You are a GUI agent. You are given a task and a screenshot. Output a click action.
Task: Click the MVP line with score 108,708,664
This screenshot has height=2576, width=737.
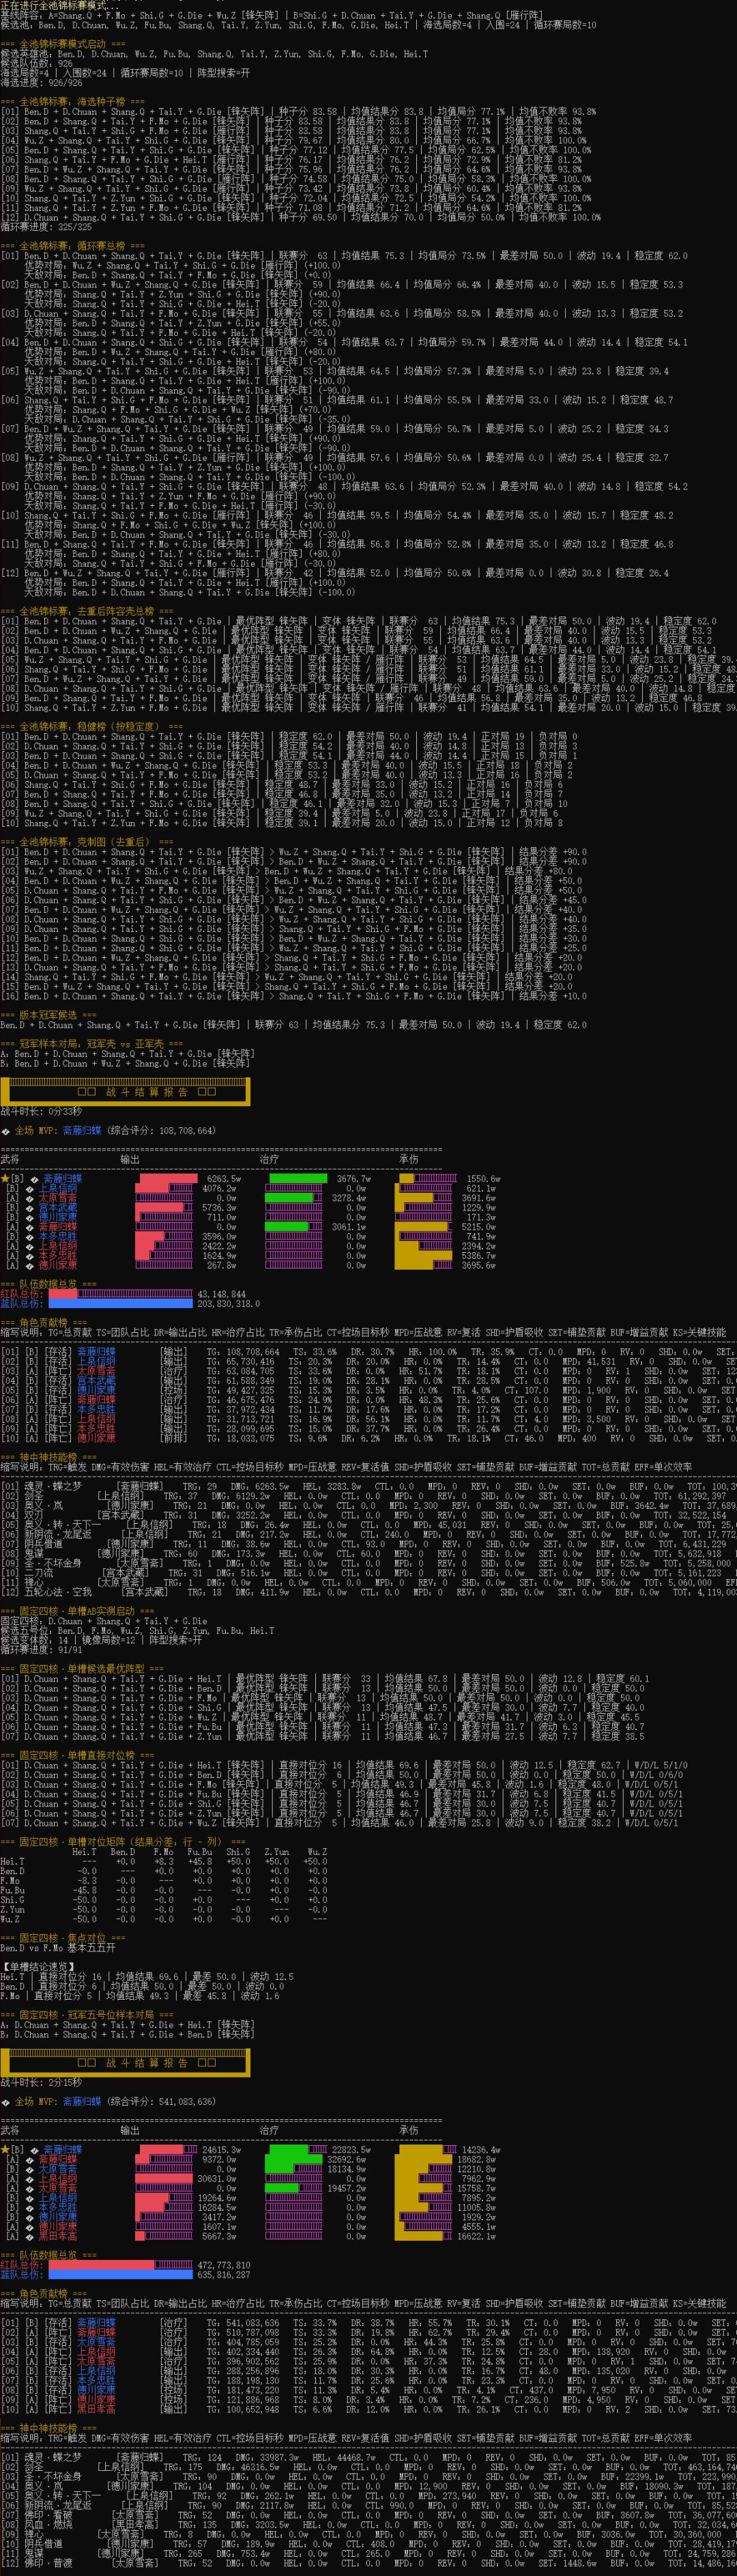click(108, 1131)
